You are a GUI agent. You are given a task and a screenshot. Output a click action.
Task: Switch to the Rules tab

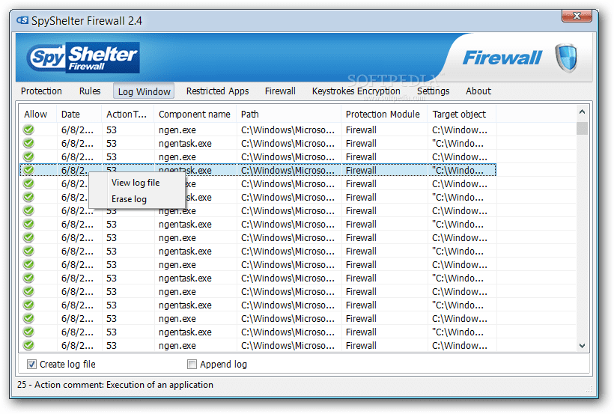pyautogui.click(x=90, y=91)
